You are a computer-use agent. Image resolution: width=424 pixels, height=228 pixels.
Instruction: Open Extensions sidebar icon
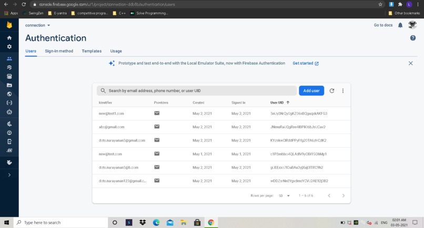[x=9, y=162]
